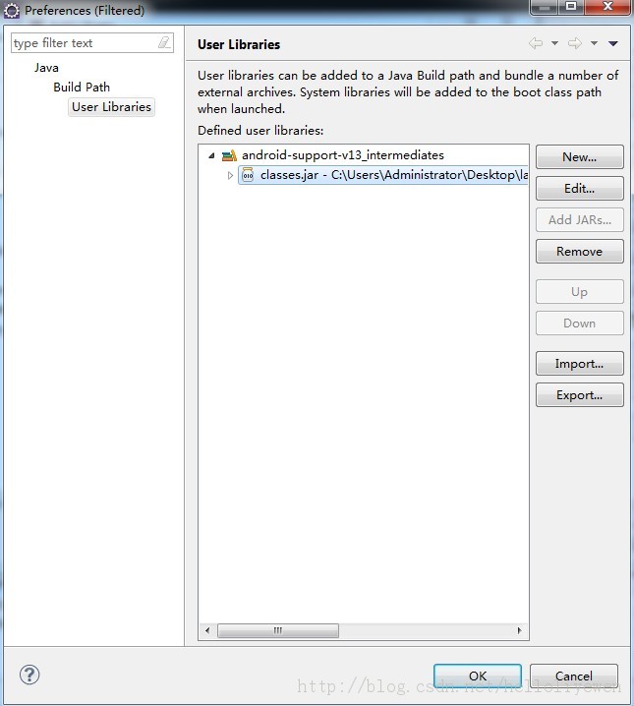The image size is (634, 706).
Task: Click the horizontal scrollbar thumb
Action: (278, 630)
